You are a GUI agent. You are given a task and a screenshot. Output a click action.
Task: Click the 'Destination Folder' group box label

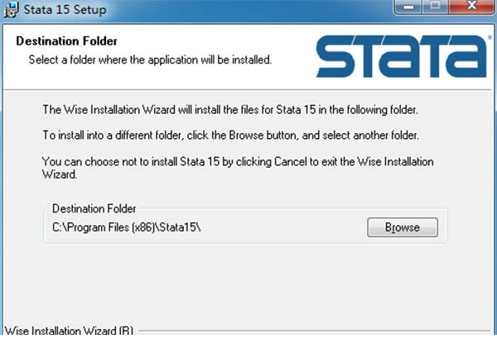point(94,209)
